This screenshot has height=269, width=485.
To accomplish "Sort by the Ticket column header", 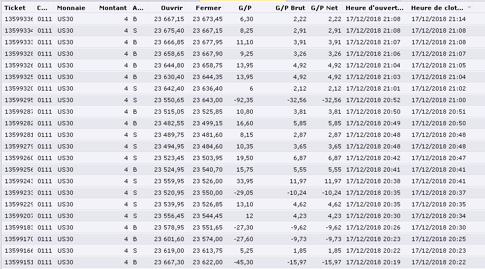I will coord(15,8).
